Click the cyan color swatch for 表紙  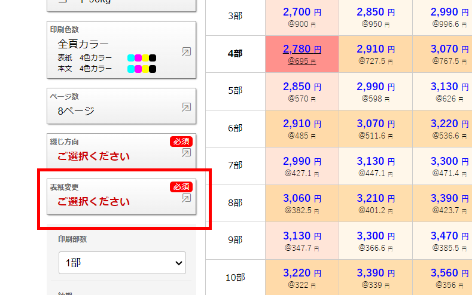pos(131,58)
